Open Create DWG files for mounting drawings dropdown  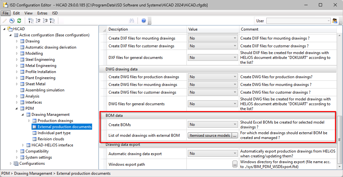(x=213, y=85)
